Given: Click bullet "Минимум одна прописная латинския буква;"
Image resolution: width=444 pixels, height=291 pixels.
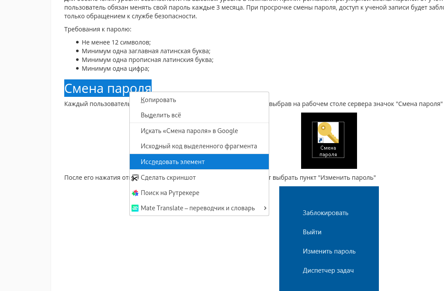Looking at the screenshot, I should tap(148, 60).
